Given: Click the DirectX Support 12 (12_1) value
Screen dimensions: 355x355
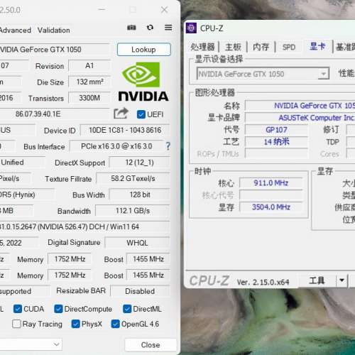Looking at the screenshot, I should tap(140, 163).
